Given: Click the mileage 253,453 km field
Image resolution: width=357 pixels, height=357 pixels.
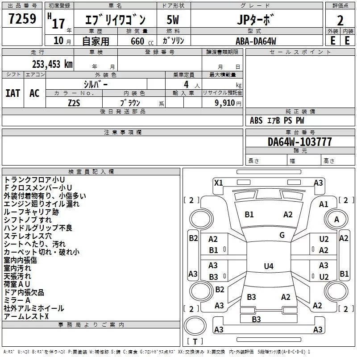Looking at the screenshot, I should 38,63.
